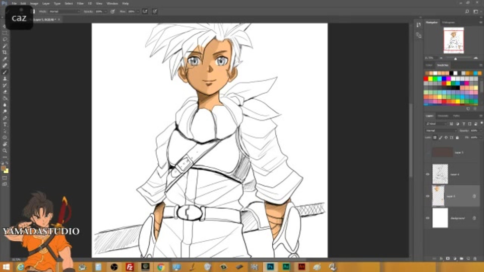Select the Clone Stamp tool
Image resolution: width=484 pixels, height=272 pixels.
click(x=5, y=79)
